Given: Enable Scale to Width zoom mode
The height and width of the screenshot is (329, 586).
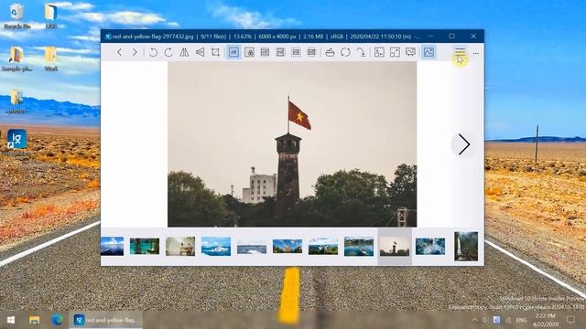Looking at the screenshot, I should pos(265,52).
